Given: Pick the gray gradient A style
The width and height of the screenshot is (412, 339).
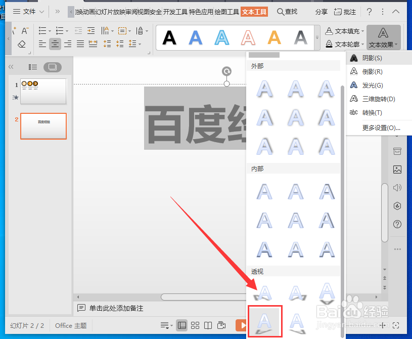Looking at the screenshot, I should click(x=301, y=37).
